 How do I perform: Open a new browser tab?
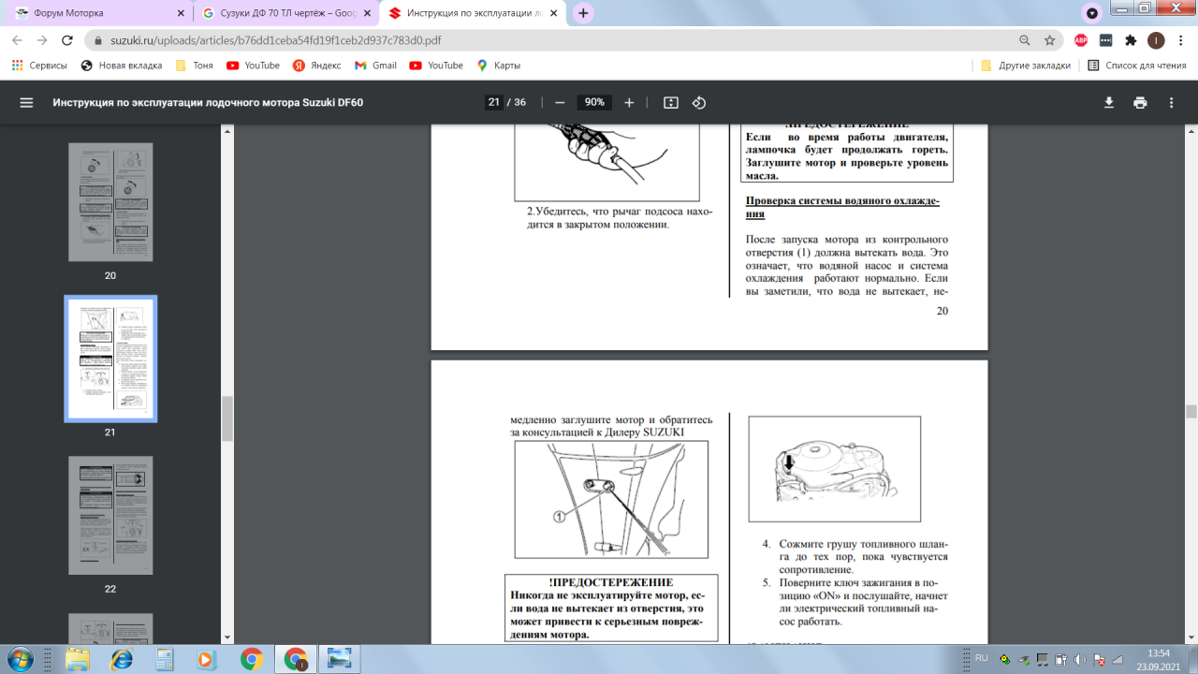pos(583,13)
